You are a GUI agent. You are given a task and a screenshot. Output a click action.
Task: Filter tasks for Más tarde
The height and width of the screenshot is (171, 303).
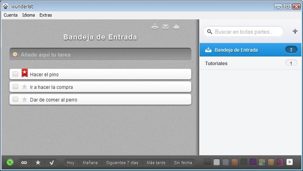point(156,162)
